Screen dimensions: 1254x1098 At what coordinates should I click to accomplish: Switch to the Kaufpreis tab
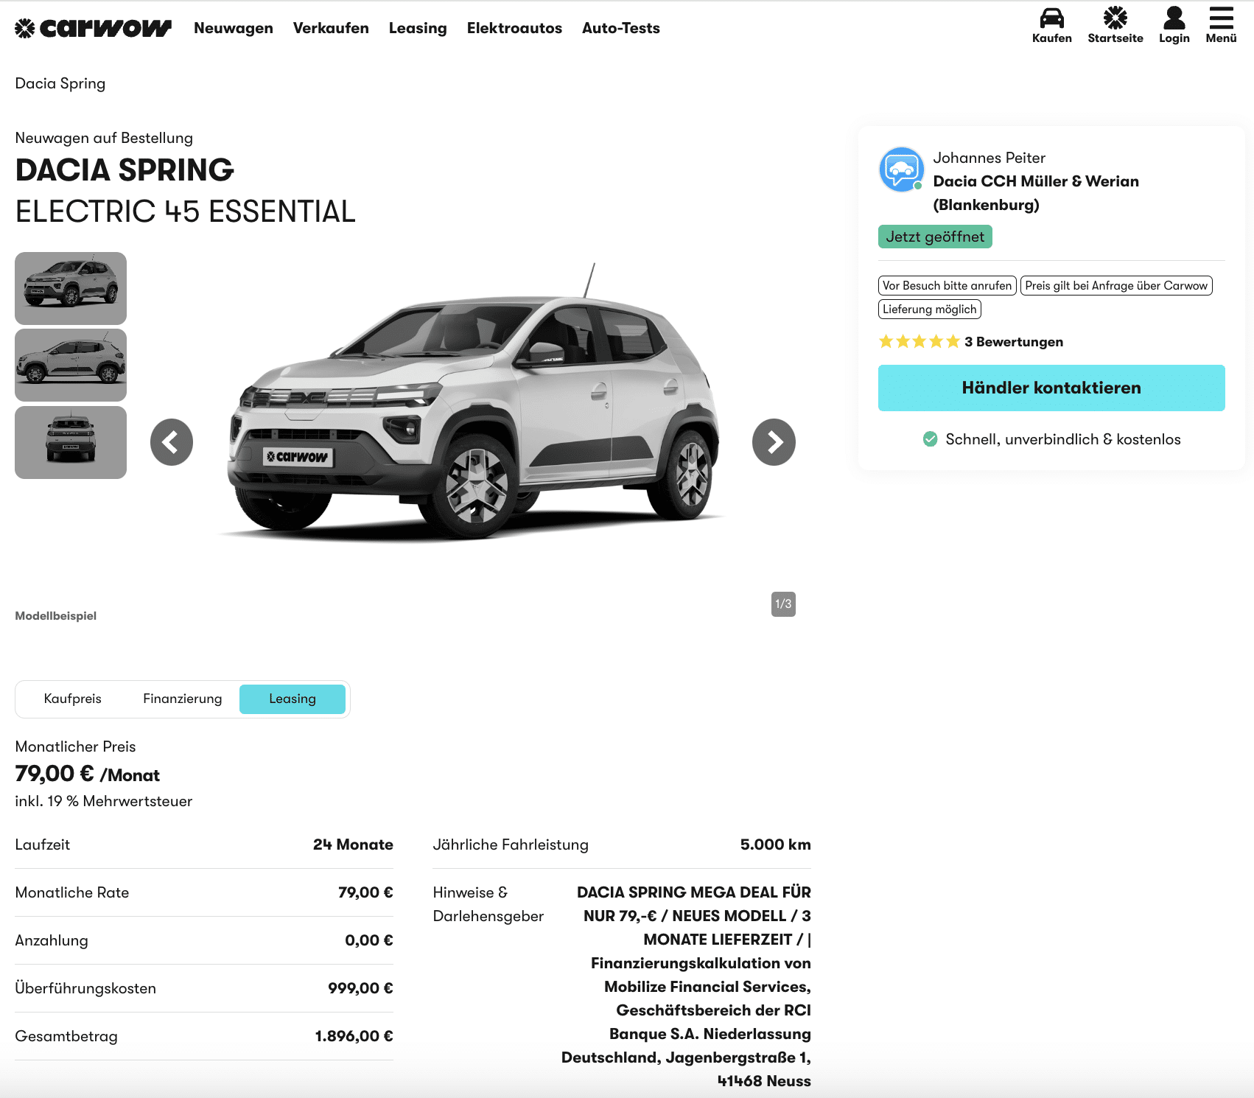72,699
